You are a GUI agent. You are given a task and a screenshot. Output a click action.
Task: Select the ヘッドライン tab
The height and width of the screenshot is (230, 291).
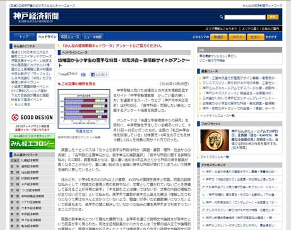[x=47, y=37]
